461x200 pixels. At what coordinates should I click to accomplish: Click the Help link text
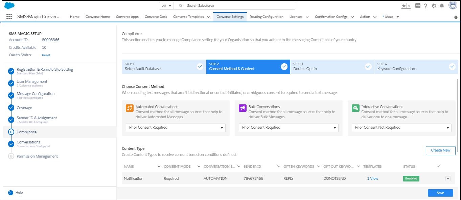point(19,193)
